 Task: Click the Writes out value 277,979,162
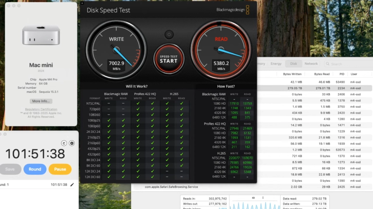pyautogui.click(x=218, y=204)
